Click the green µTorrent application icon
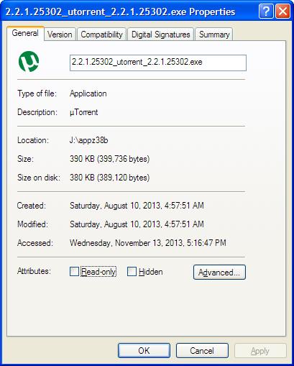 (x=29, y=62)
